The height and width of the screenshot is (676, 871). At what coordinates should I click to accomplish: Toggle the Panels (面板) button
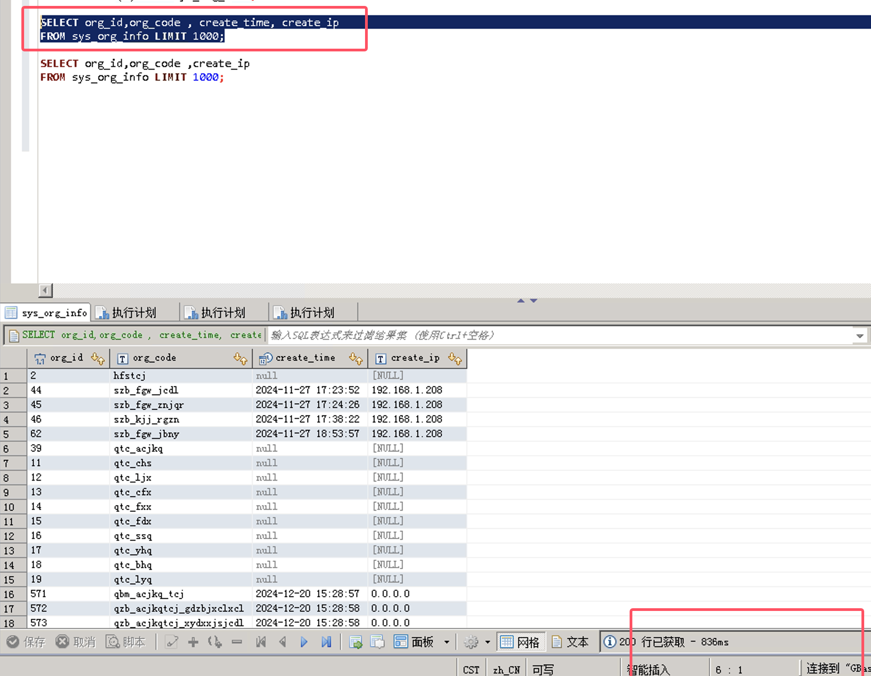[x=414, y=642]
